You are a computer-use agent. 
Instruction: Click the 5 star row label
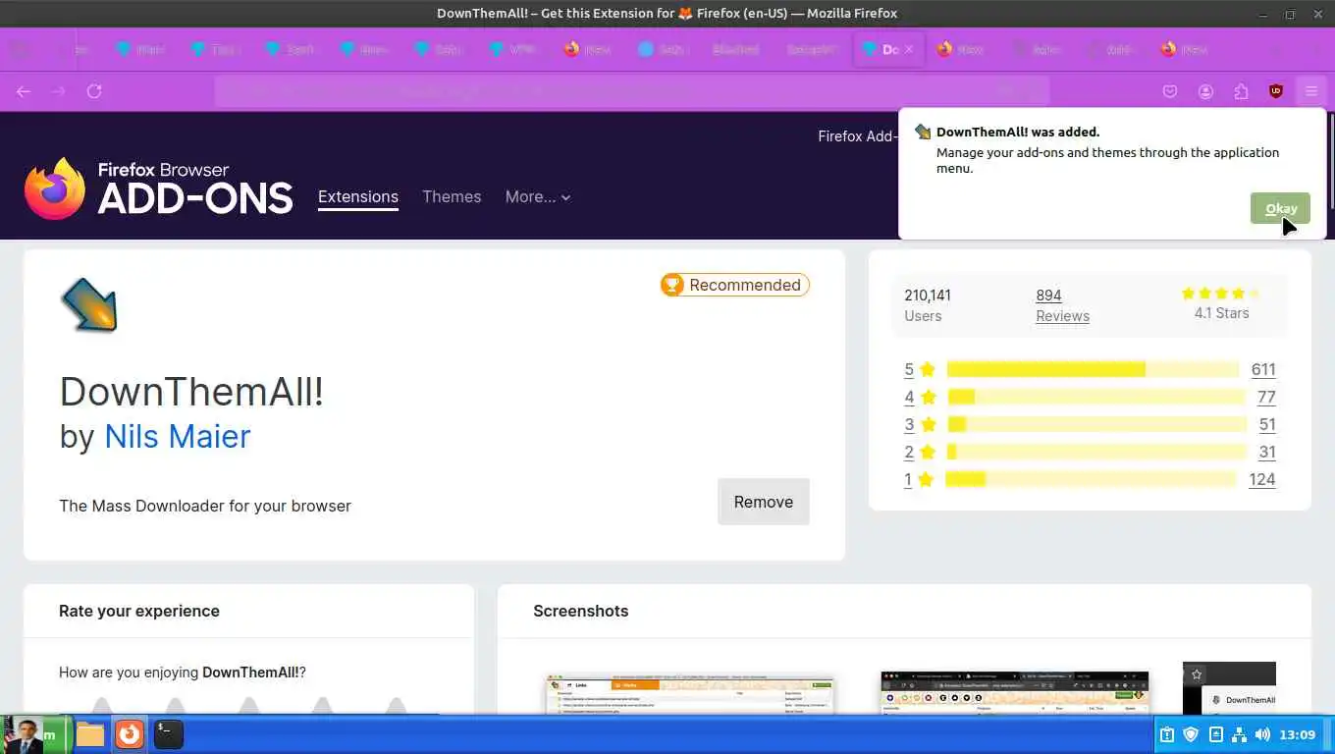pyautogui.click(x=920, y=370)
